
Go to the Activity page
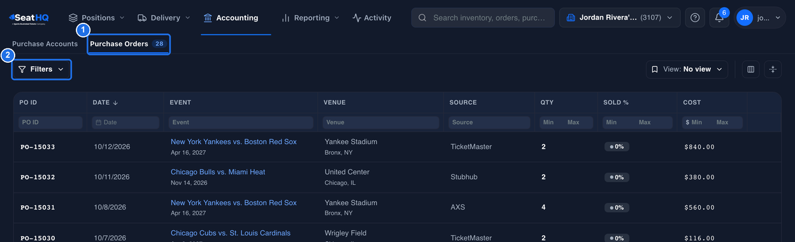click(372, 18)
